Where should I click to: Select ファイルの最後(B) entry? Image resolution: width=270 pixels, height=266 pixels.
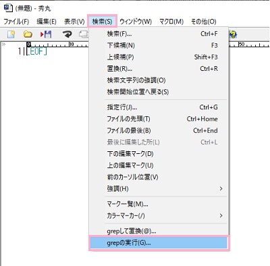pos(159,130)
